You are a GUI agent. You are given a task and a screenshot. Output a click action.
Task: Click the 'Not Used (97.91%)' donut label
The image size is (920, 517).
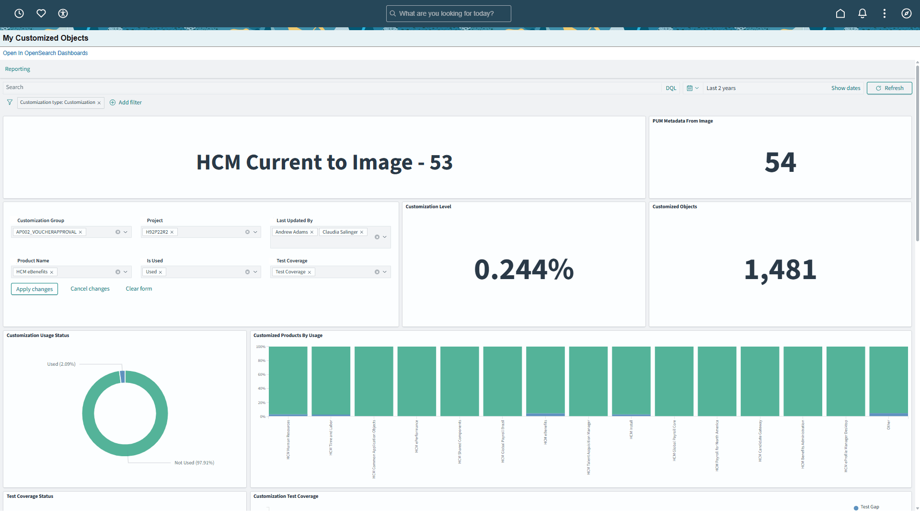[194, 463]
